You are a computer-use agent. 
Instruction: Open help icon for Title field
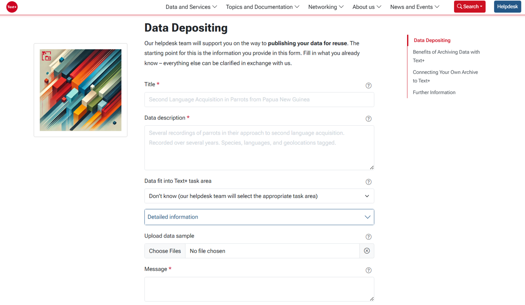pyautogui.click(x=368, y=86)
